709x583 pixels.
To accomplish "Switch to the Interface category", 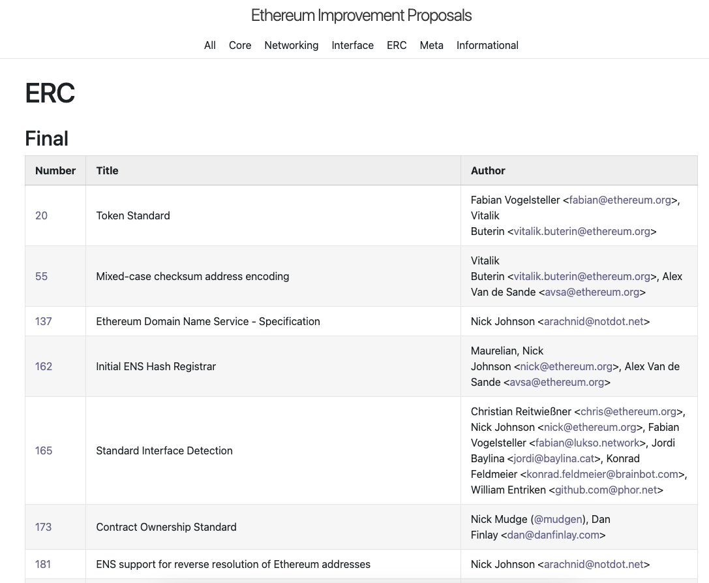I will click(x=353, y=45).
